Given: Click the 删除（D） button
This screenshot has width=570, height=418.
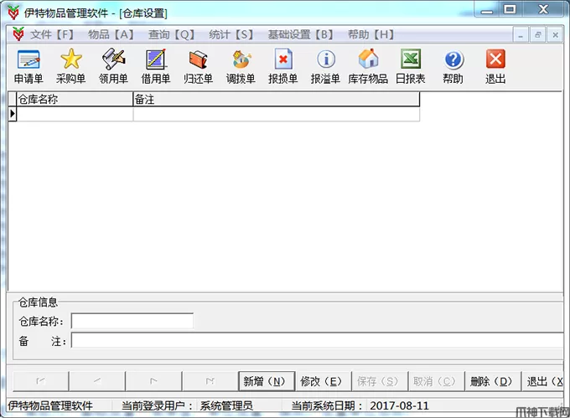Looking at the screenshot, I should (x=493, y=381).
